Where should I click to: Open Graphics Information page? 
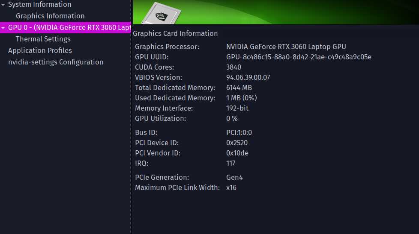click(50, 16)
